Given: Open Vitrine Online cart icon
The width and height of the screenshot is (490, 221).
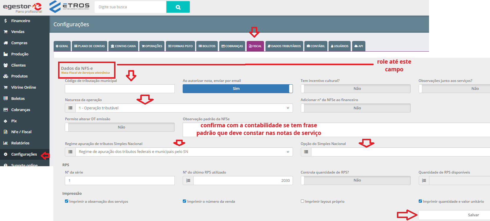Looking at the screenshot, I should [6, 87].
